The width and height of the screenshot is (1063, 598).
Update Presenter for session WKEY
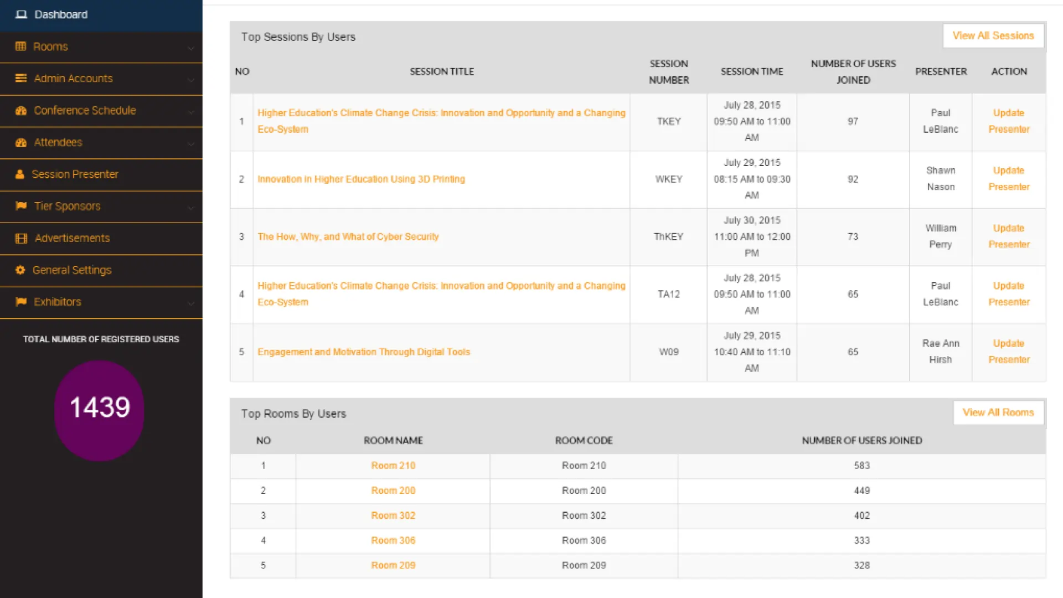coord(1009,179)
